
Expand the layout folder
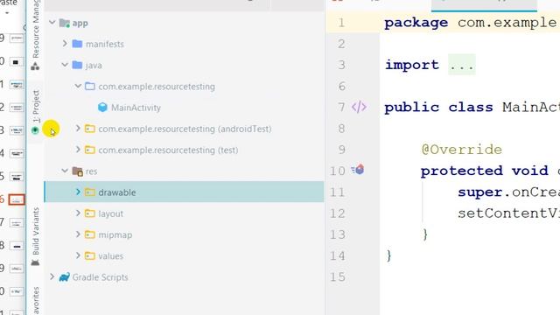point(78,213)
